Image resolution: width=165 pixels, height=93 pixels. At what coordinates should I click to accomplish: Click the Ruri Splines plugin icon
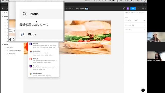click(31, 66)
